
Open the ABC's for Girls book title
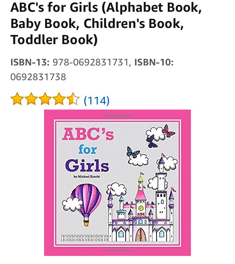pyautogui.click(x=106, y=24)
